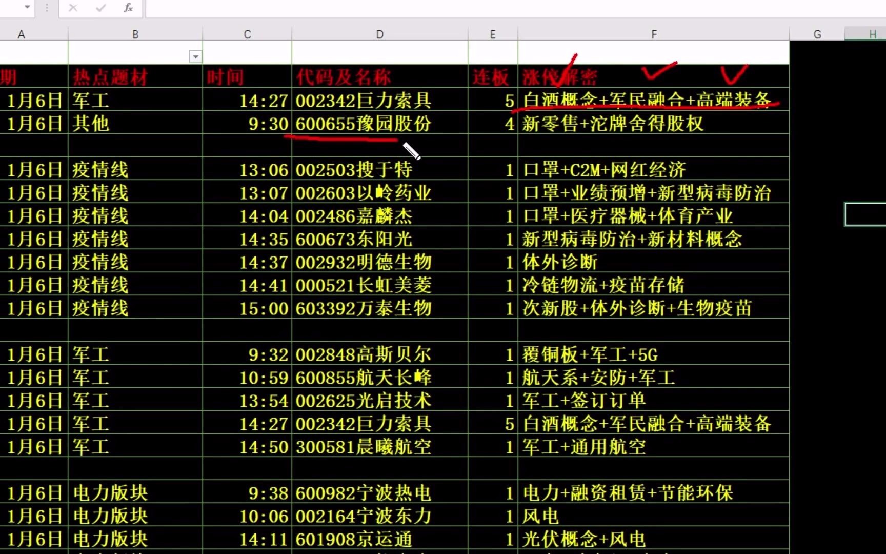Select the 体外诊断 cell

pyautogui.click(x=654, y=262)
